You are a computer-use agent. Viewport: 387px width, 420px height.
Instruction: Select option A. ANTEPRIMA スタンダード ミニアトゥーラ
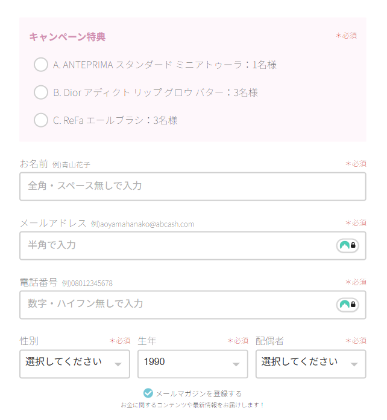(41, 65)
